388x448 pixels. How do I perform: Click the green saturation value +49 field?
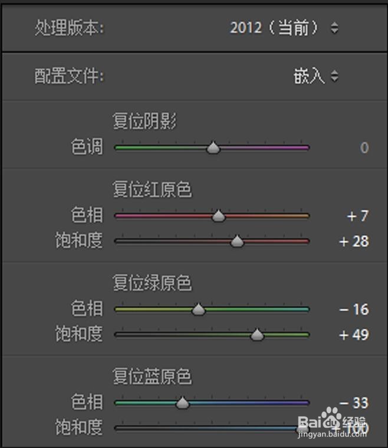click(354, 335)
